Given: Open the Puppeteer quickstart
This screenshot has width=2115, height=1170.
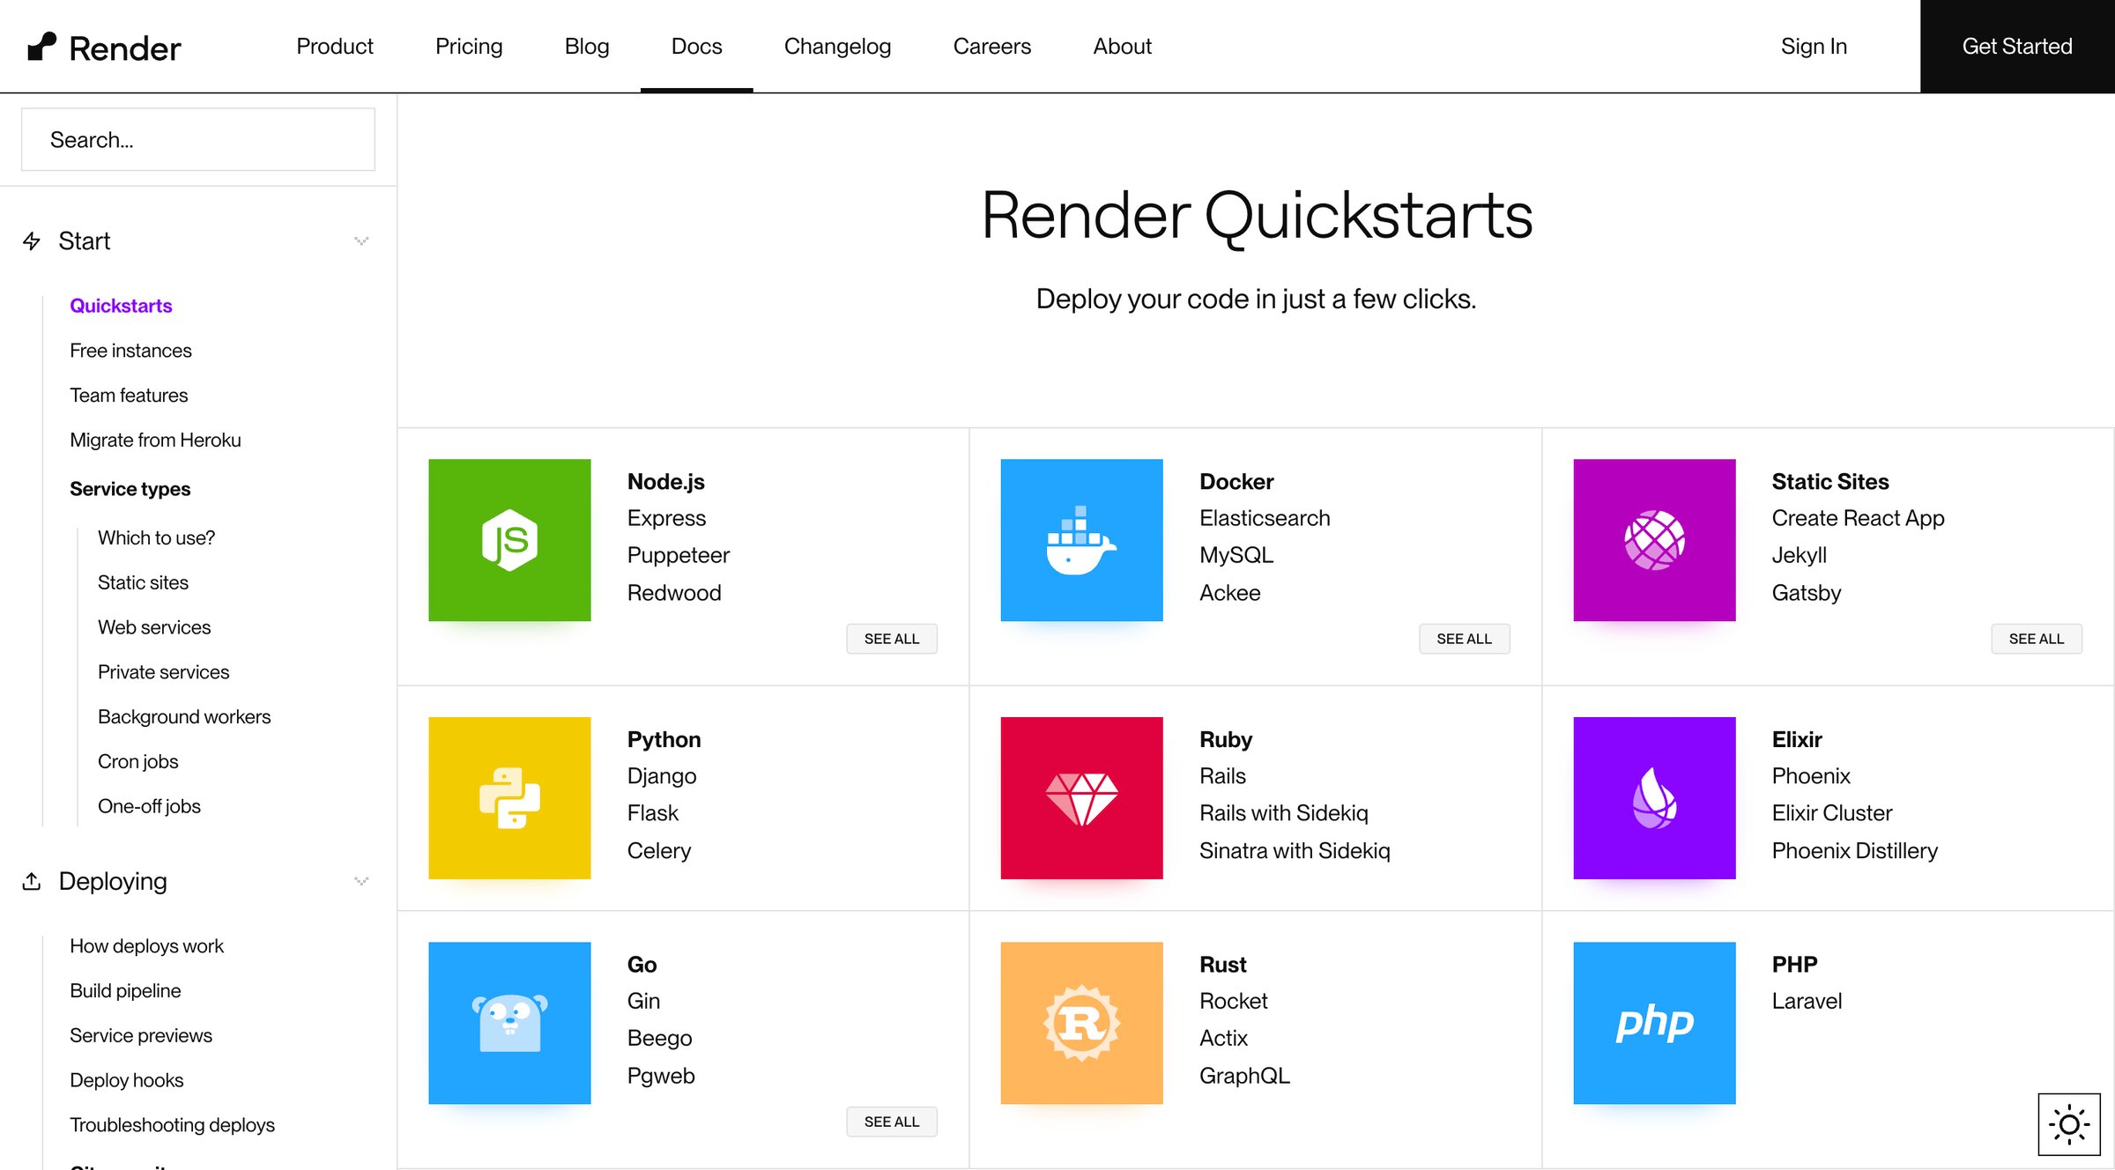Looking at the screenshot, I should click(679, 555).
